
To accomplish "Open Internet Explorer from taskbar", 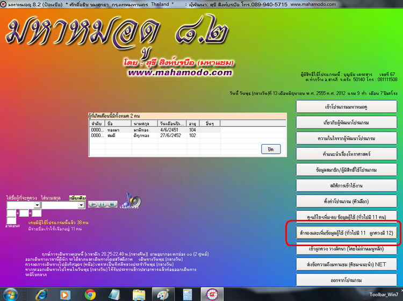I will [41, 295].
